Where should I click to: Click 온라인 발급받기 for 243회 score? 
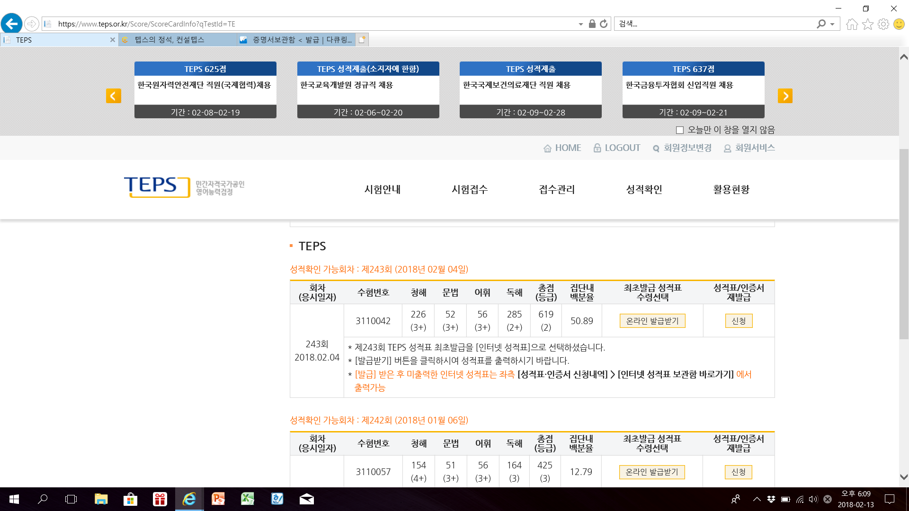tap(652, 321)
